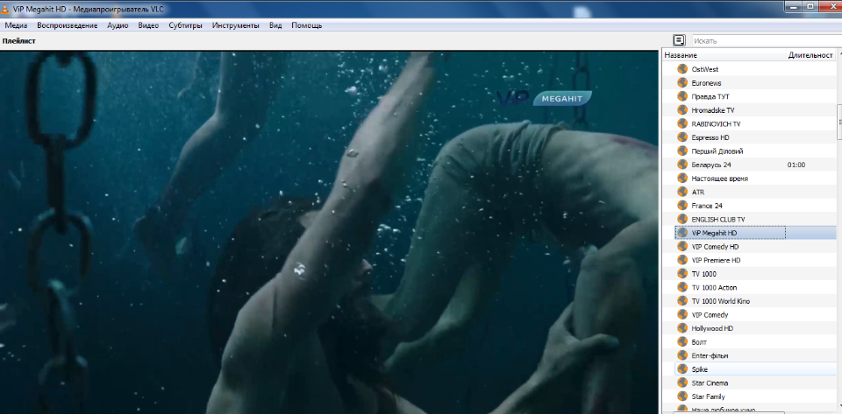This screenshot has width=842, height=414.
Task: Select the Espresso HD channel name
Action: click(x=710, y=137)
